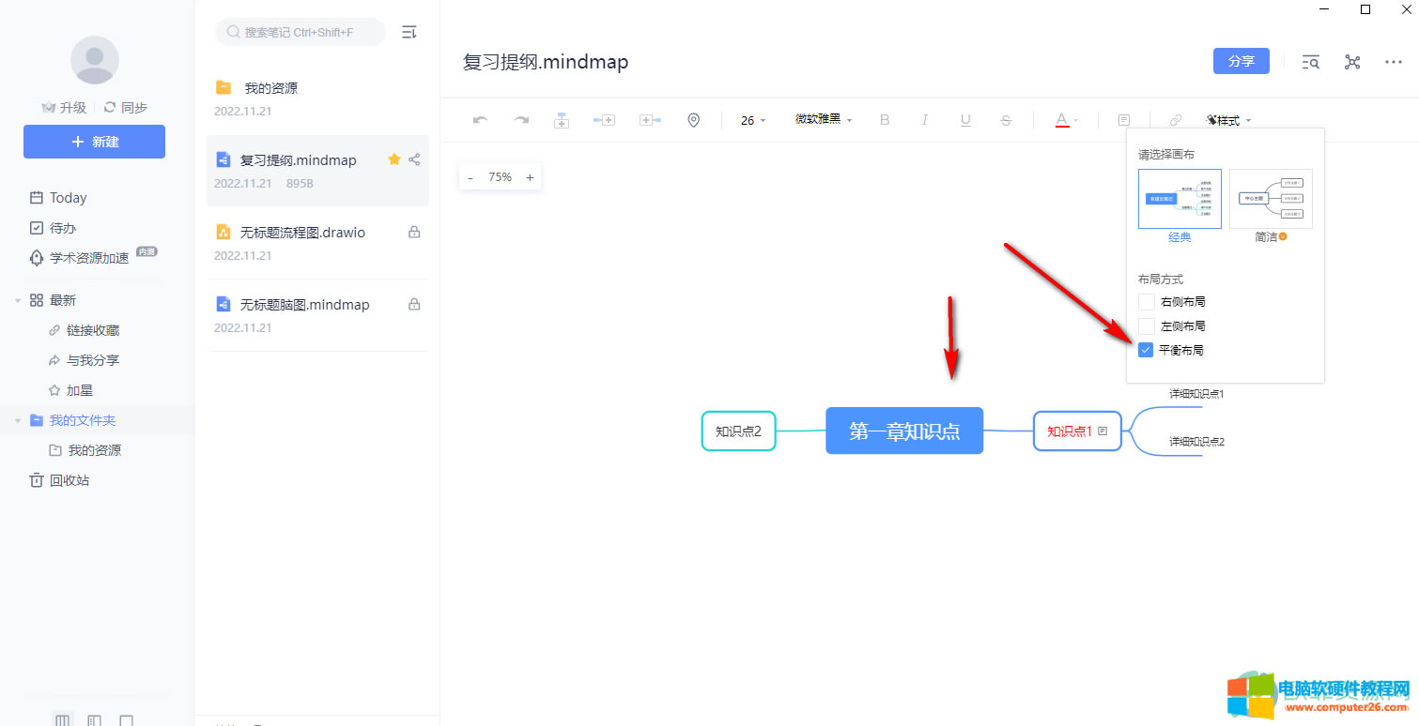
Task: Click the undo arrow icon
Action: tap(480, 120)
